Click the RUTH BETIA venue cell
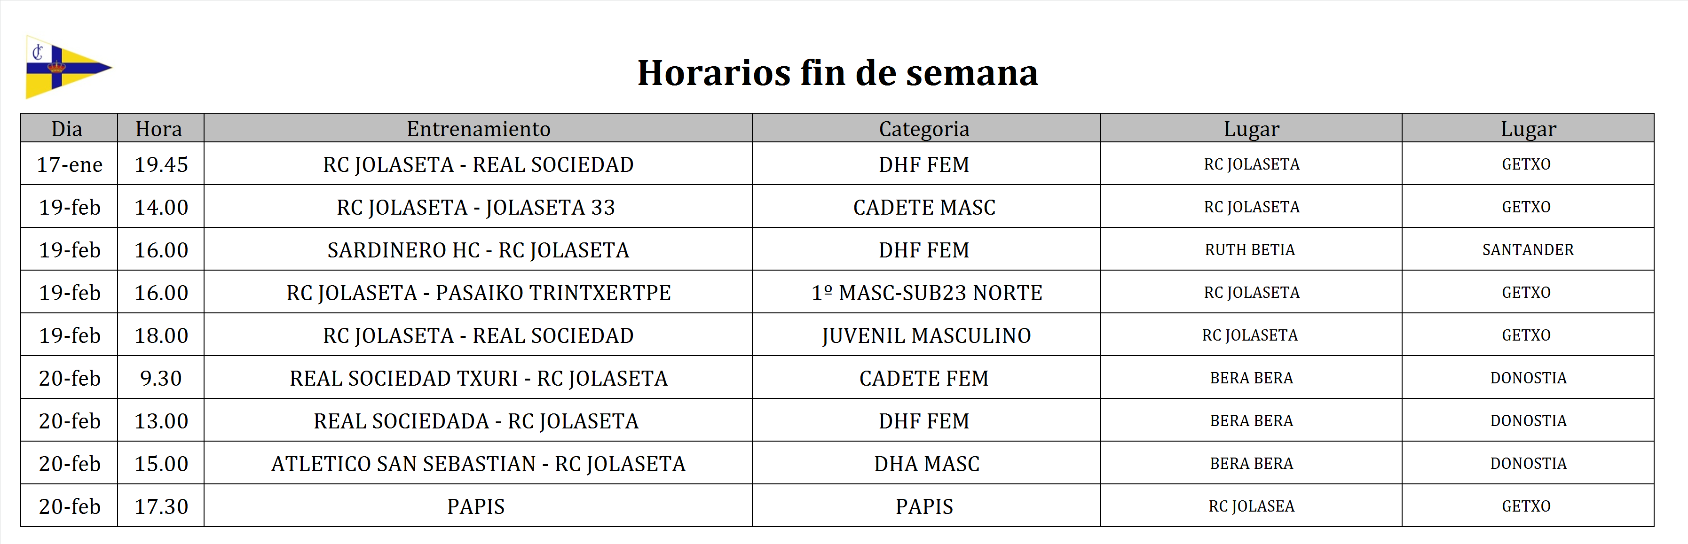 (x=1250, y=249)
